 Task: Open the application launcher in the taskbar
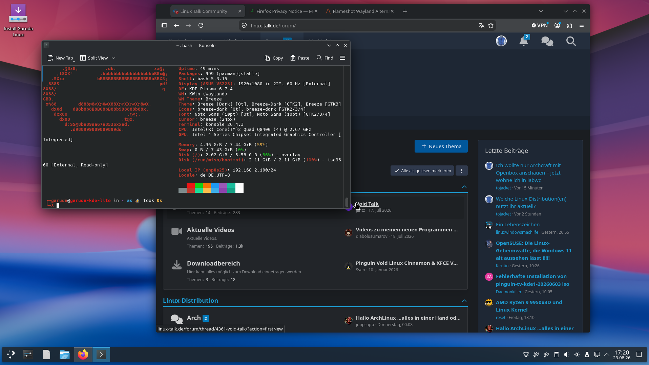pyautogui.click(x=11, y=355)
